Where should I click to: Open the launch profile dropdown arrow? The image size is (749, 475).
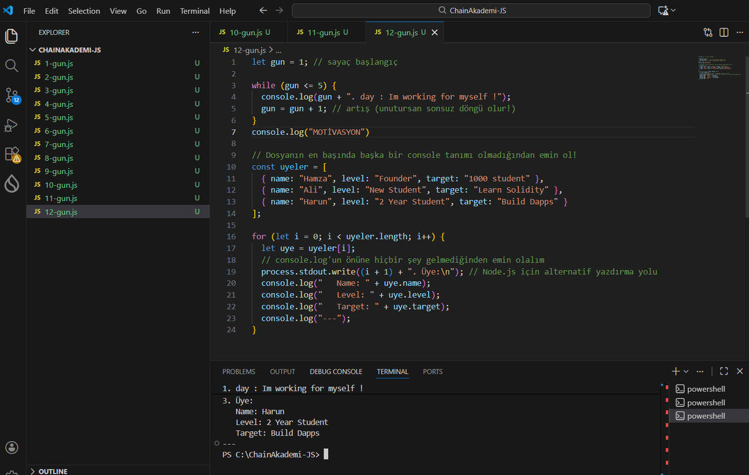[x=686, y=371]
